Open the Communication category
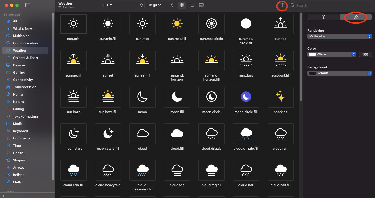The width and height of the screenshot is (375, 198). (25, 43)
